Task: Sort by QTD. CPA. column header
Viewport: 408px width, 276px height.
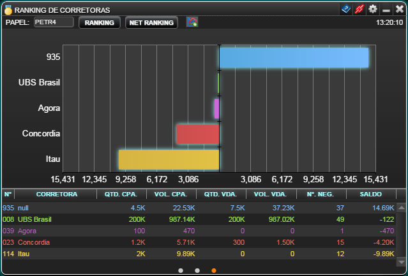Action: click(121, 194)
